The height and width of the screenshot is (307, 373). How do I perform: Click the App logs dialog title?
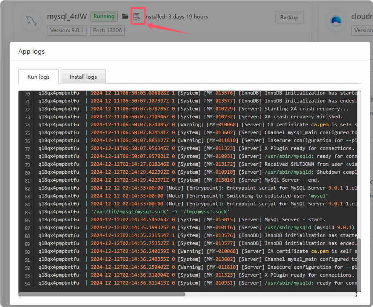pyautogui.click(x=31, y=51)
